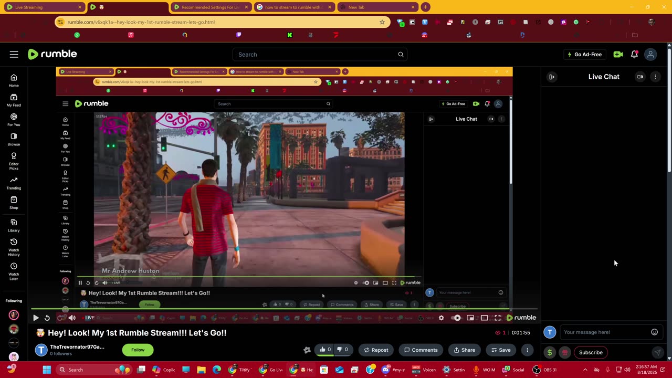Image resolution: width=672 pixels, height=378 pixels.
Task: Collapse the Live Chat panel
Action: [x=552, y=77]
